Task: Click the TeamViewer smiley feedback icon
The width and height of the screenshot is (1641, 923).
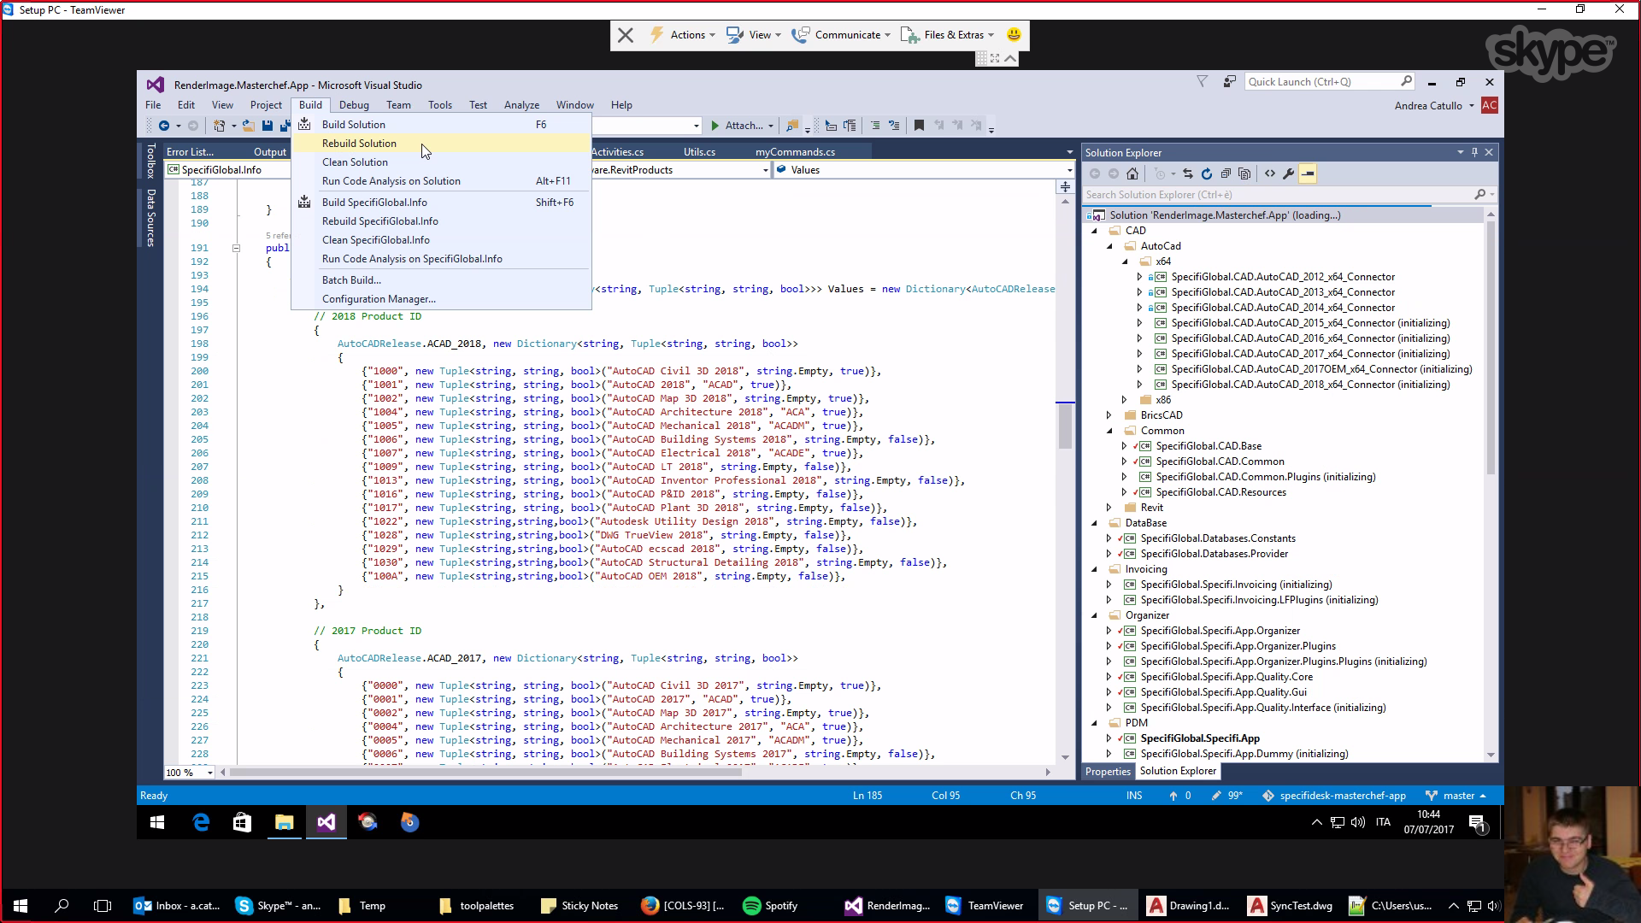Action: pos(1014,35)
